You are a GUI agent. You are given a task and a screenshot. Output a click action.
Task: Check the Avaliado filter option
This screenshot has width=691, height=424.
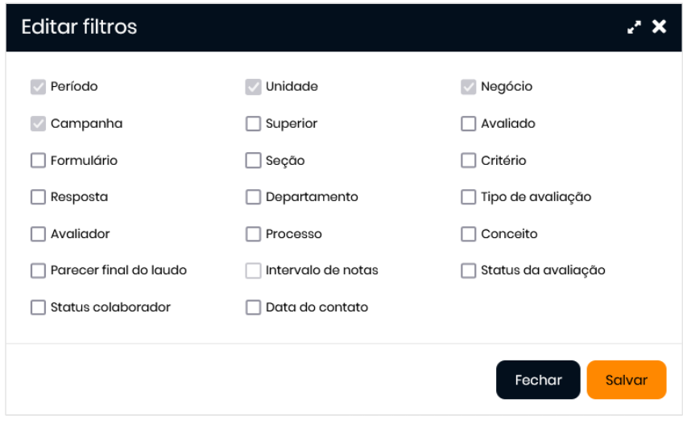coord(469,124)
